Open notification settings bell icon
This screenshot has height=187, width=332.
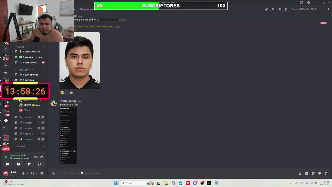(273, 9)
